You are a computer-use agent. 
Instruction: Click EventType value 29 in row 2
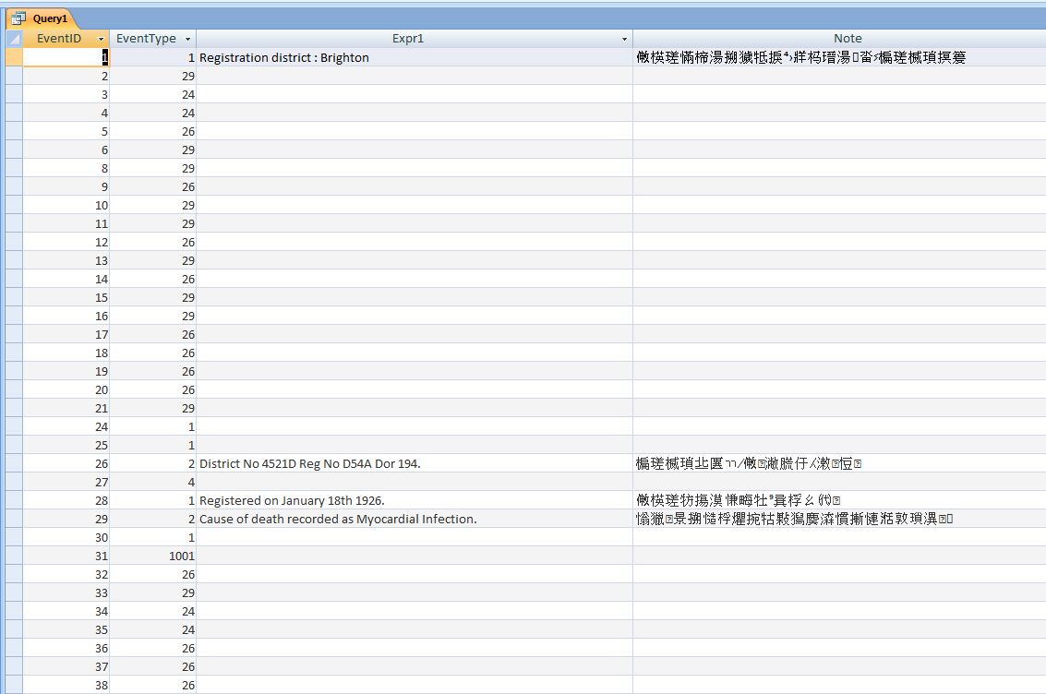click(x=152, y=76)
